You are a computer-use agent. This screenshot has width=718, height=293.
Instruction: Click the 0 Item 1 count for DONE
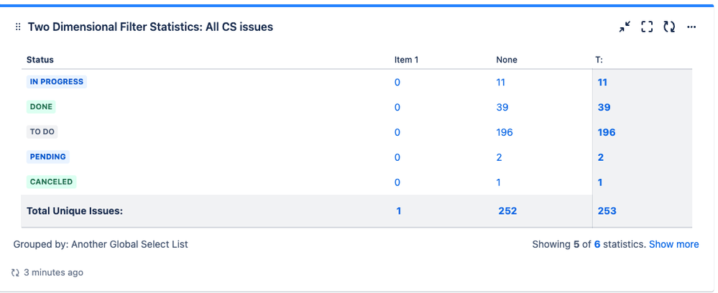[x=397, y=108]
